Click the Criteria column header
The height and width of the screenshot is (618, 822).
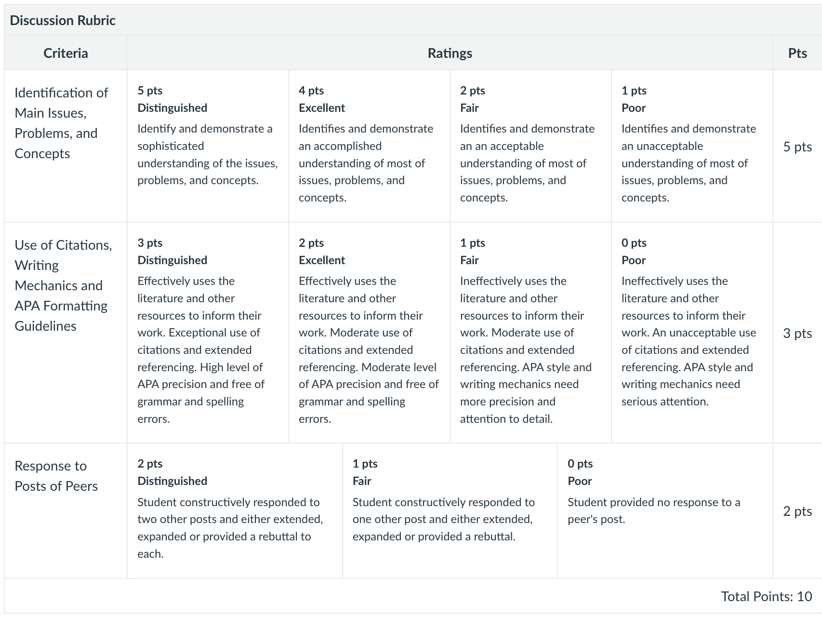[x=66, y=53]
